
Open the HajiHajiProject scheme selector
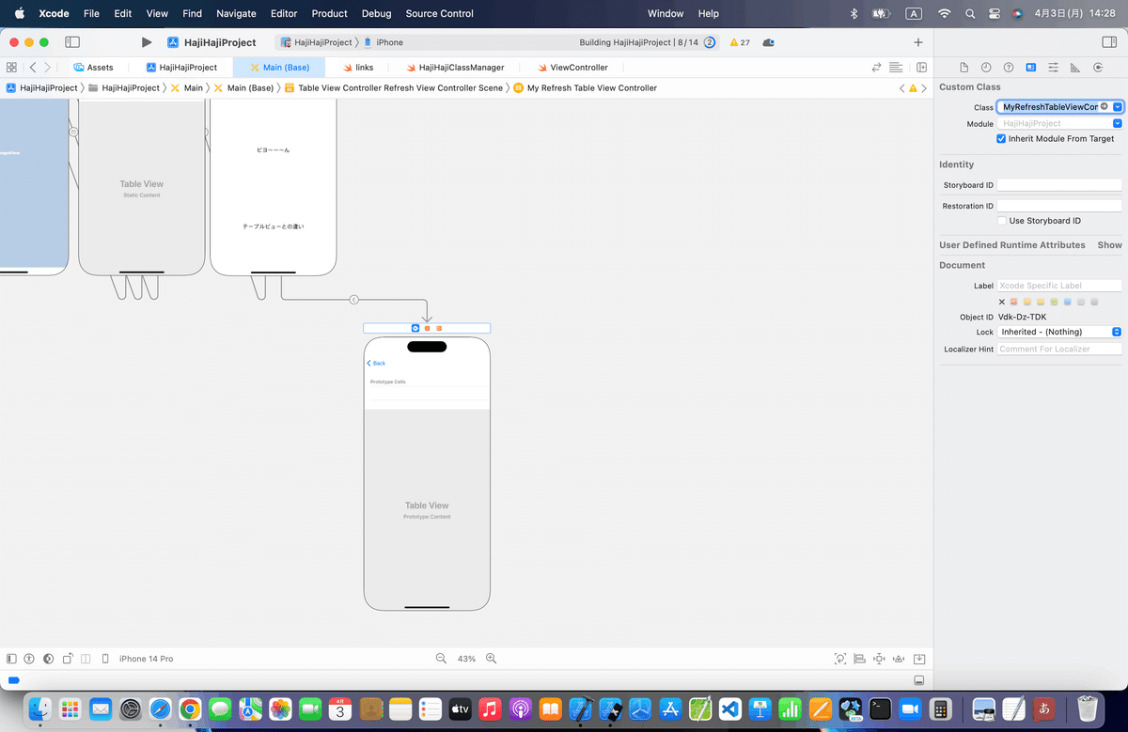(x=316, y=42)
